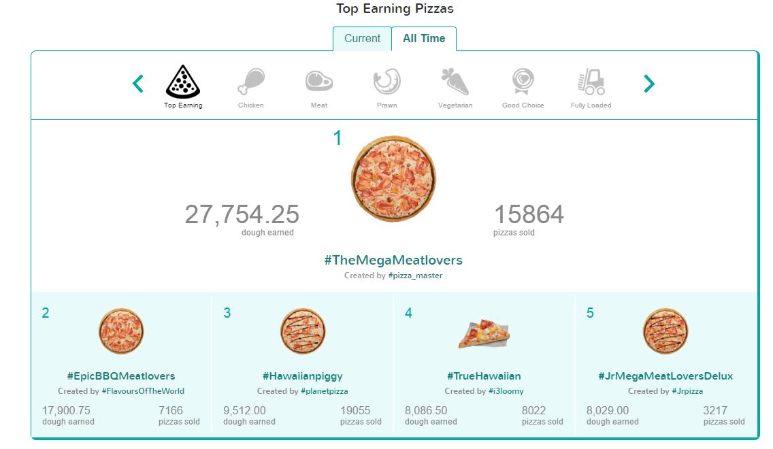Select the Vegetarian carrot category icon
This screenshot has width=773, height=449.
(x=455, y=82)
